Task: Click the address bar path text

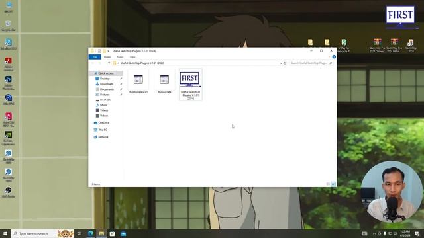Action: tap(142, 63)
